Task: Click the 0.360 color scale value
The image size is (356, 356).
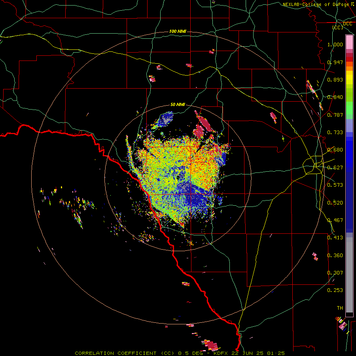Action: click(x=335, y=256)
